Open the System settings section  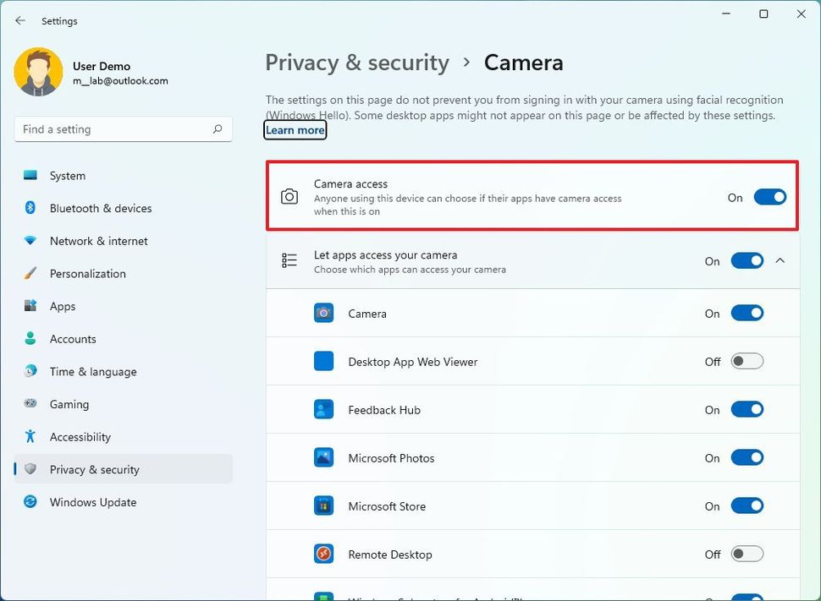tap(68, 176)
